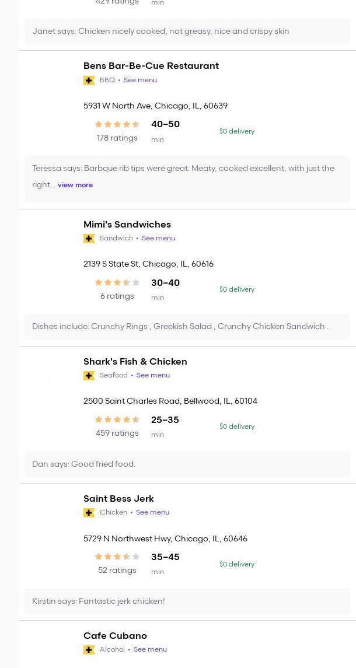Open See menu for Mimi's Sandwiches

point(158,238)
